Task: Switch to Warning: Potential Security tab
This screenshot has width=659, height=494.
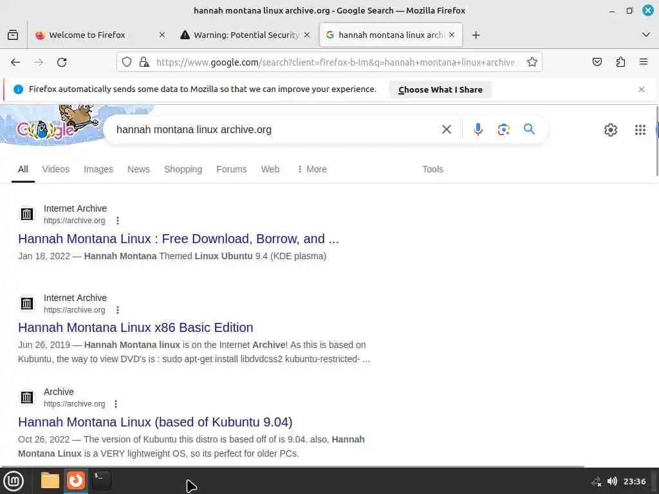Action: [245, 35]
